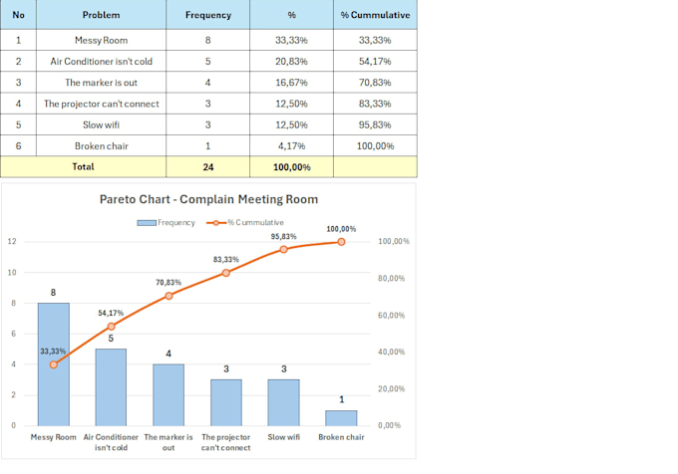Click cumulative line marker labeled 95,83%

[x=283, y=250]
